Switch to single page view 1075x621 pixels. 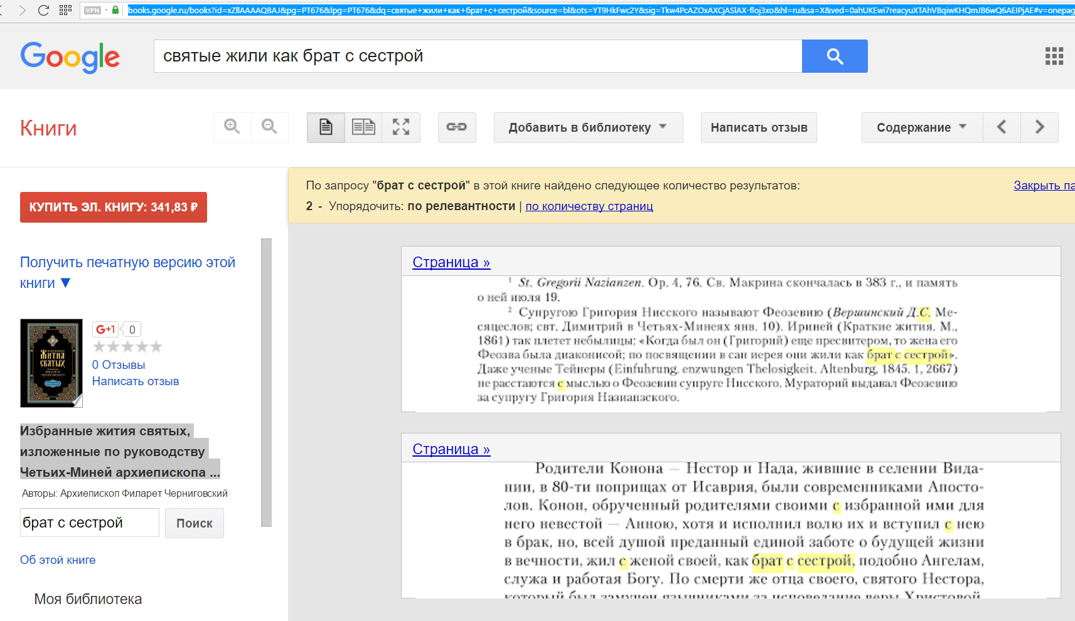click(326, 127)
